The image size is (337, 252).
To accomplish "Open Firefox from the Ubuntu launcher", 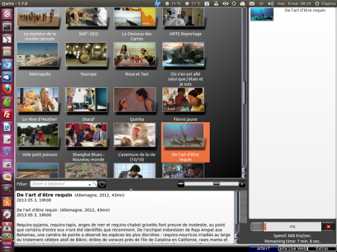I will (7, 89).
